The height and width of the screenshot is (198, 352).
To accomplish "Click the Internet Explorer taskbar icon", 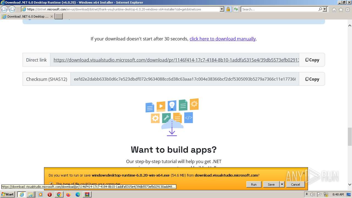I will pyautogui.click(x=21, y=194).
